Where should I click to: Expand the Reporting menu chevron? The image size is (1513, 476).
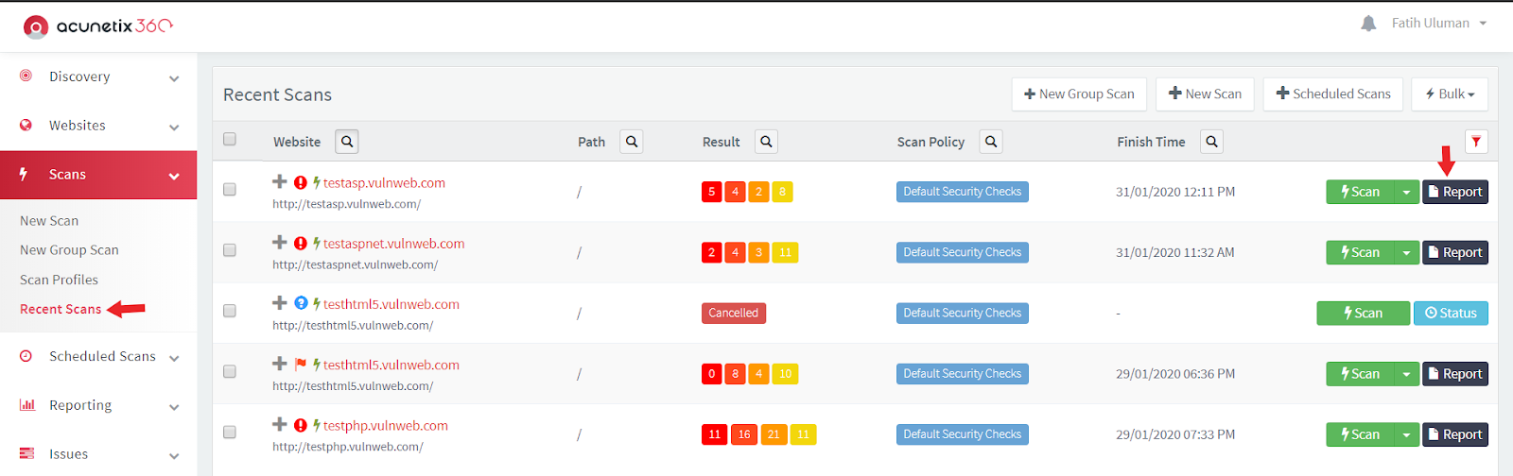(x=174, y=408)
